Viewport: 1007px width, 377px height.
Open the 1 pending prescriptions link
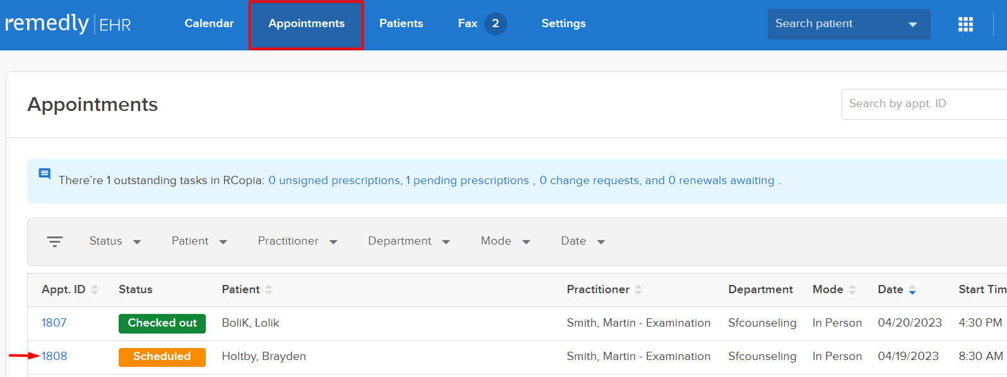[x=467, y=180]
